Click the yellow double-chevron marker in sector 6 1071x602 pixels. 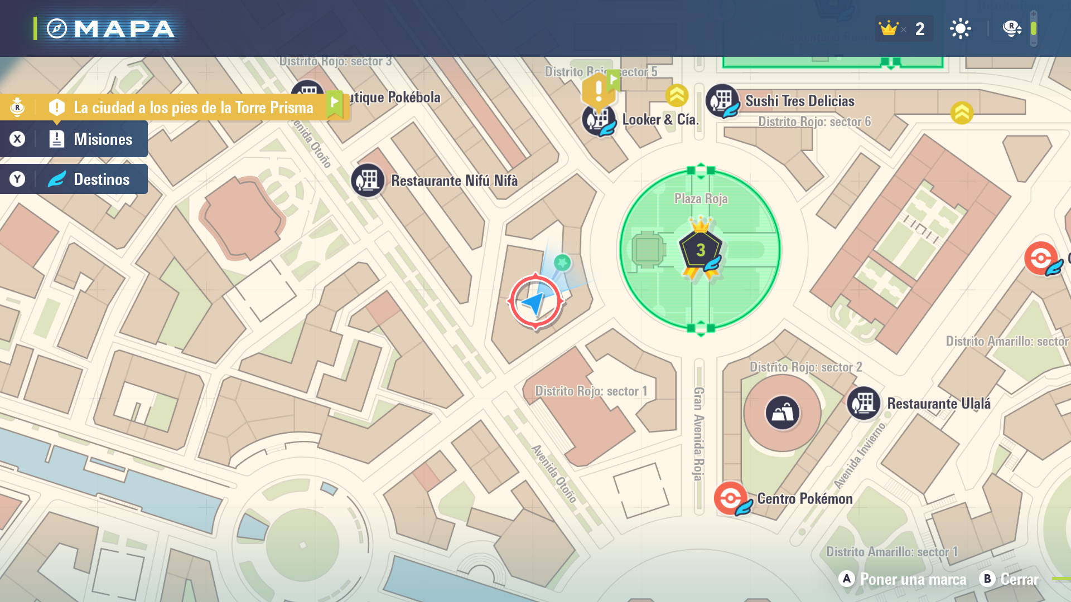[962, 113]
